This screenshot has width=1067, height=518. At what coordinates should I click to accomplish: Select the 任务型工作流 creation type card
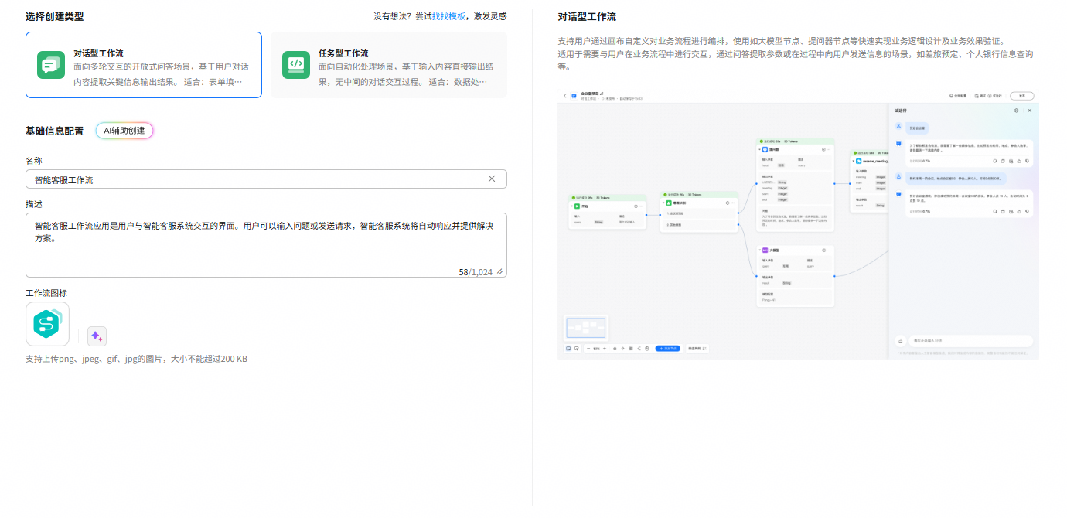coord(389,65)
